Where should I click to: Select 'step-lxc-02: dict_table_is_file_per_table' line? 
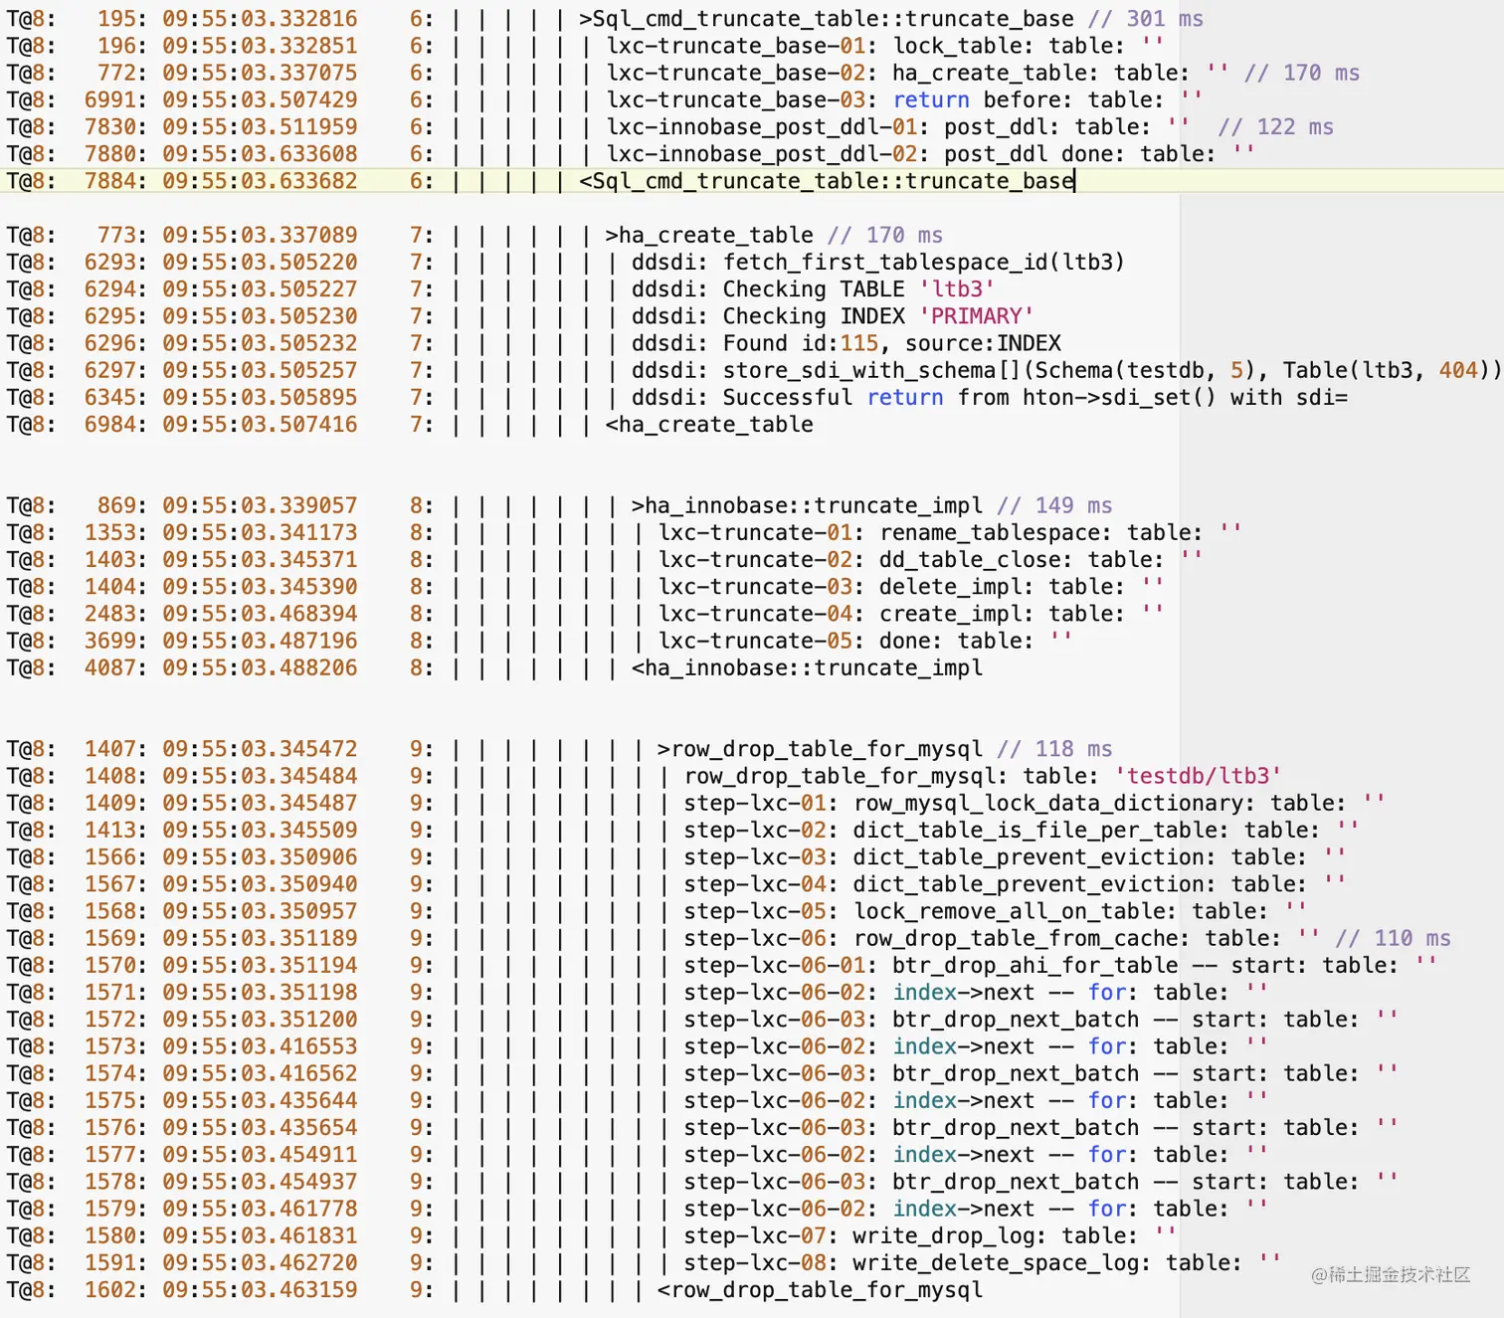683,830
